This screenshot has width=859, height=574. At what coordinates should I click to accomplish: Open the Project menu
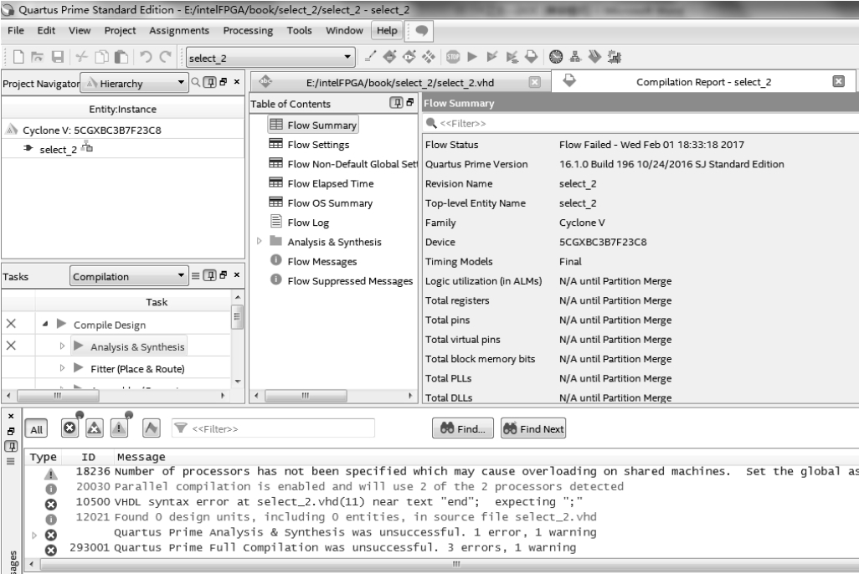pyautogui.click(x=120, y=31)
